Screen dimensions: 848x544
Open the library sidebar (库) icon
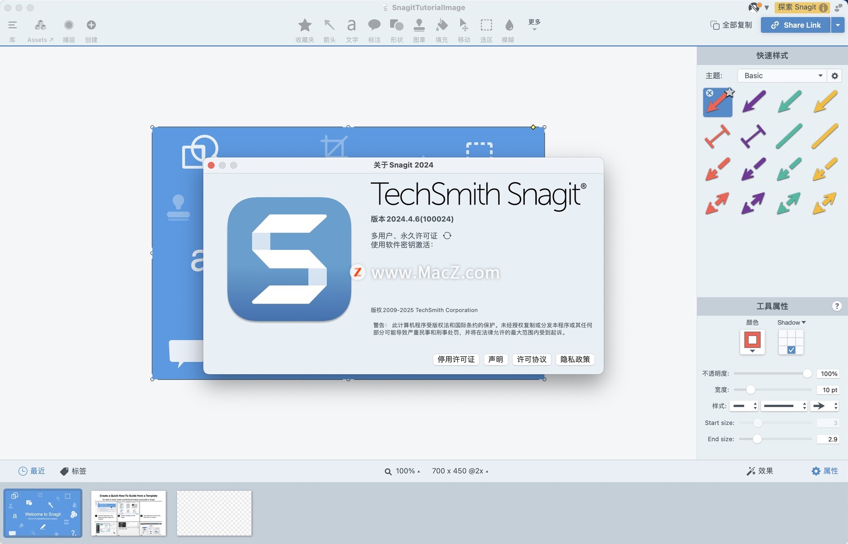(12, 25)
